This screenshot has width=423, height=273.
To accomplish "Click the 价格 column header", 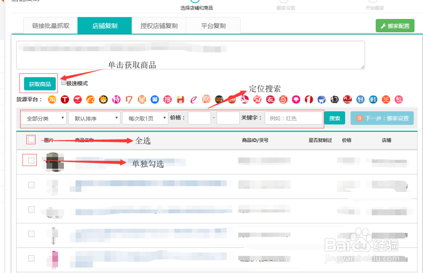I will coord(347,140).
